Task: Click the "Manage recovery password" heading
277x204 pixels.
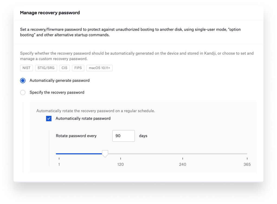Action: coord(50,12)
